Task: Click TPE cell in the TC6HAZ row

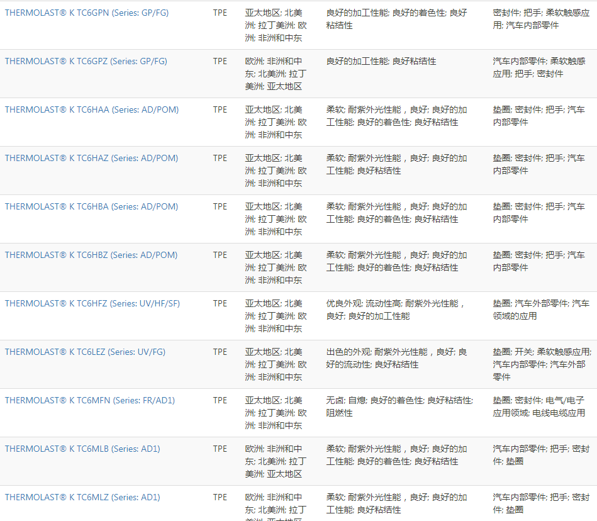Action: click(220, 158)
